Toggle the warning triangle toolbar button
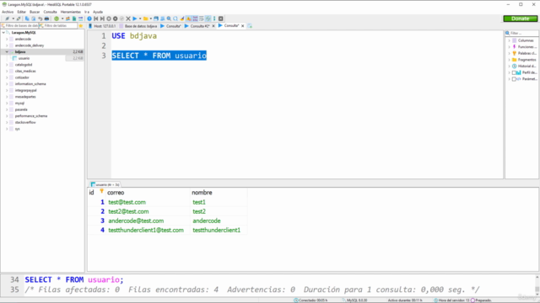The width and height of the screenshot is (540, 303). (189, 19)
